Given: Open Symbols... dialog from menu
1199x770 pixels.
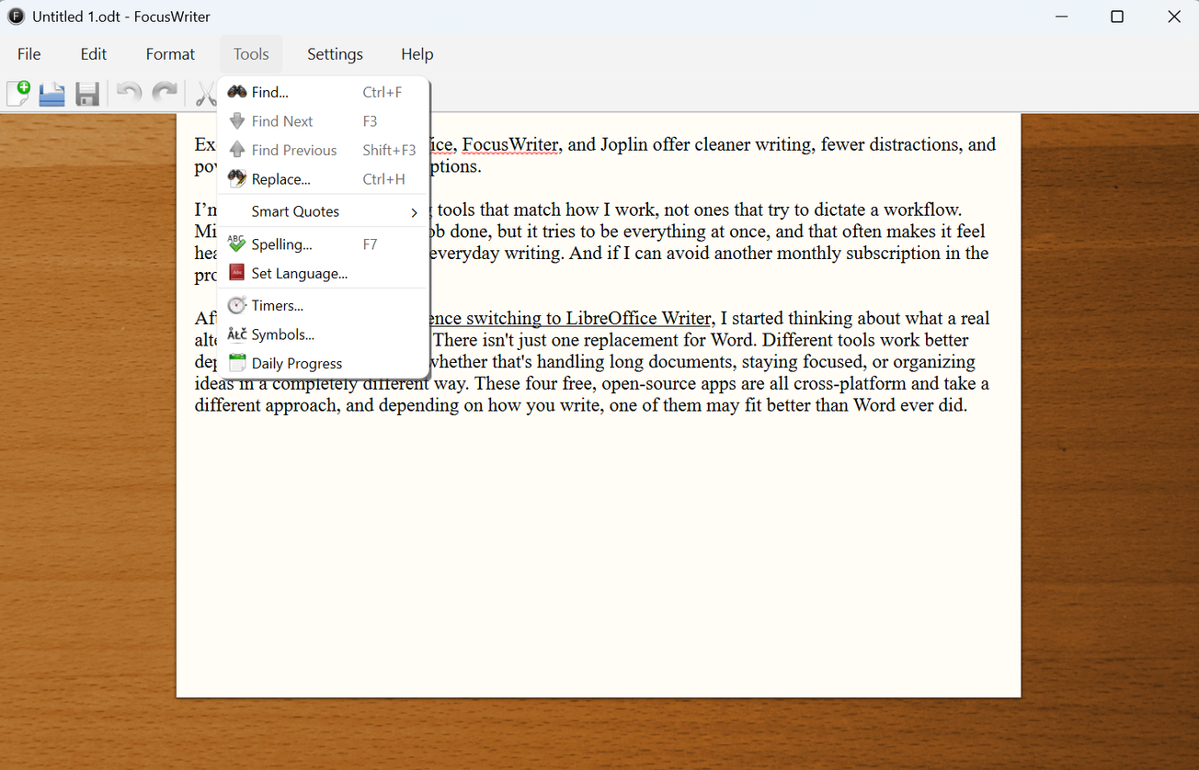Looking at the screenshot, I should (324, 334).
